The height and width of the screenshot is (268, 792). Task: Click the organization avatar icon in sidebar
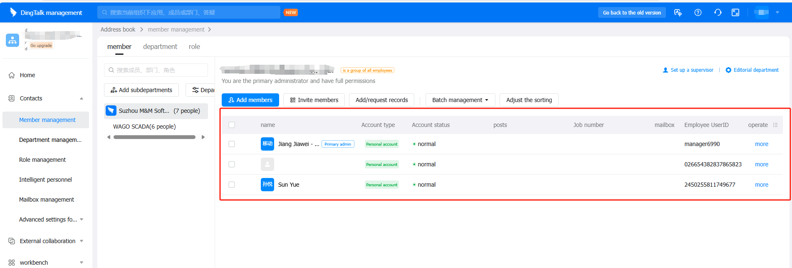pos(12,40)
